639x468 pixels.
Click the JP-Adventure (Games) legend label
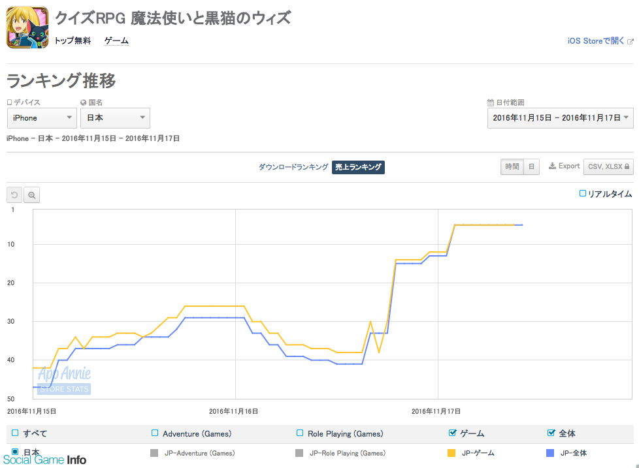click(x=200, y=453)
